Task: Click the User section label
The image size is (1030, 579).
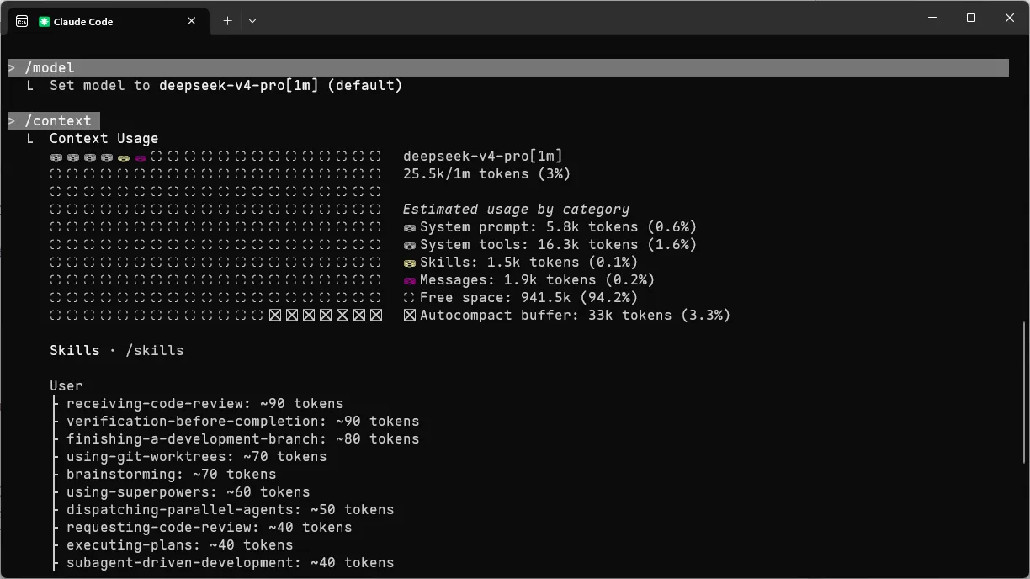Action: pos(66,386)
